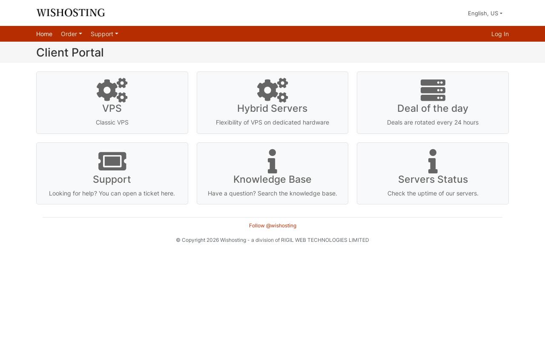
Task: Open the Knowledge Base heading
Action: pyautogui.click(x=272, y=179)
